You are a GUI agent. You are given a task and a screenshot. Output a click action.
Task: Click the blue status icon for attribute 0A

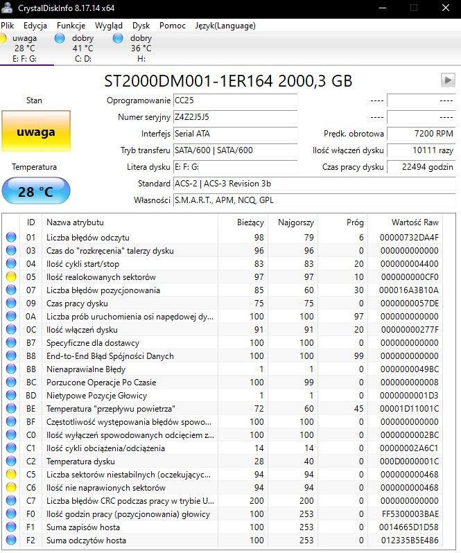point(11,316)
